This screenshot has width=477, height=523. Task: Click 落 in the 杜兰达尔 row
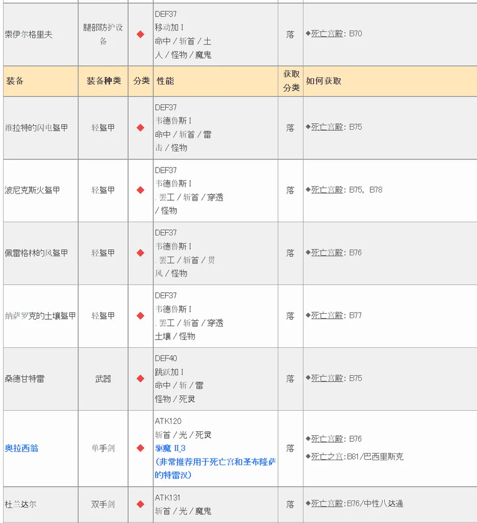290,504
